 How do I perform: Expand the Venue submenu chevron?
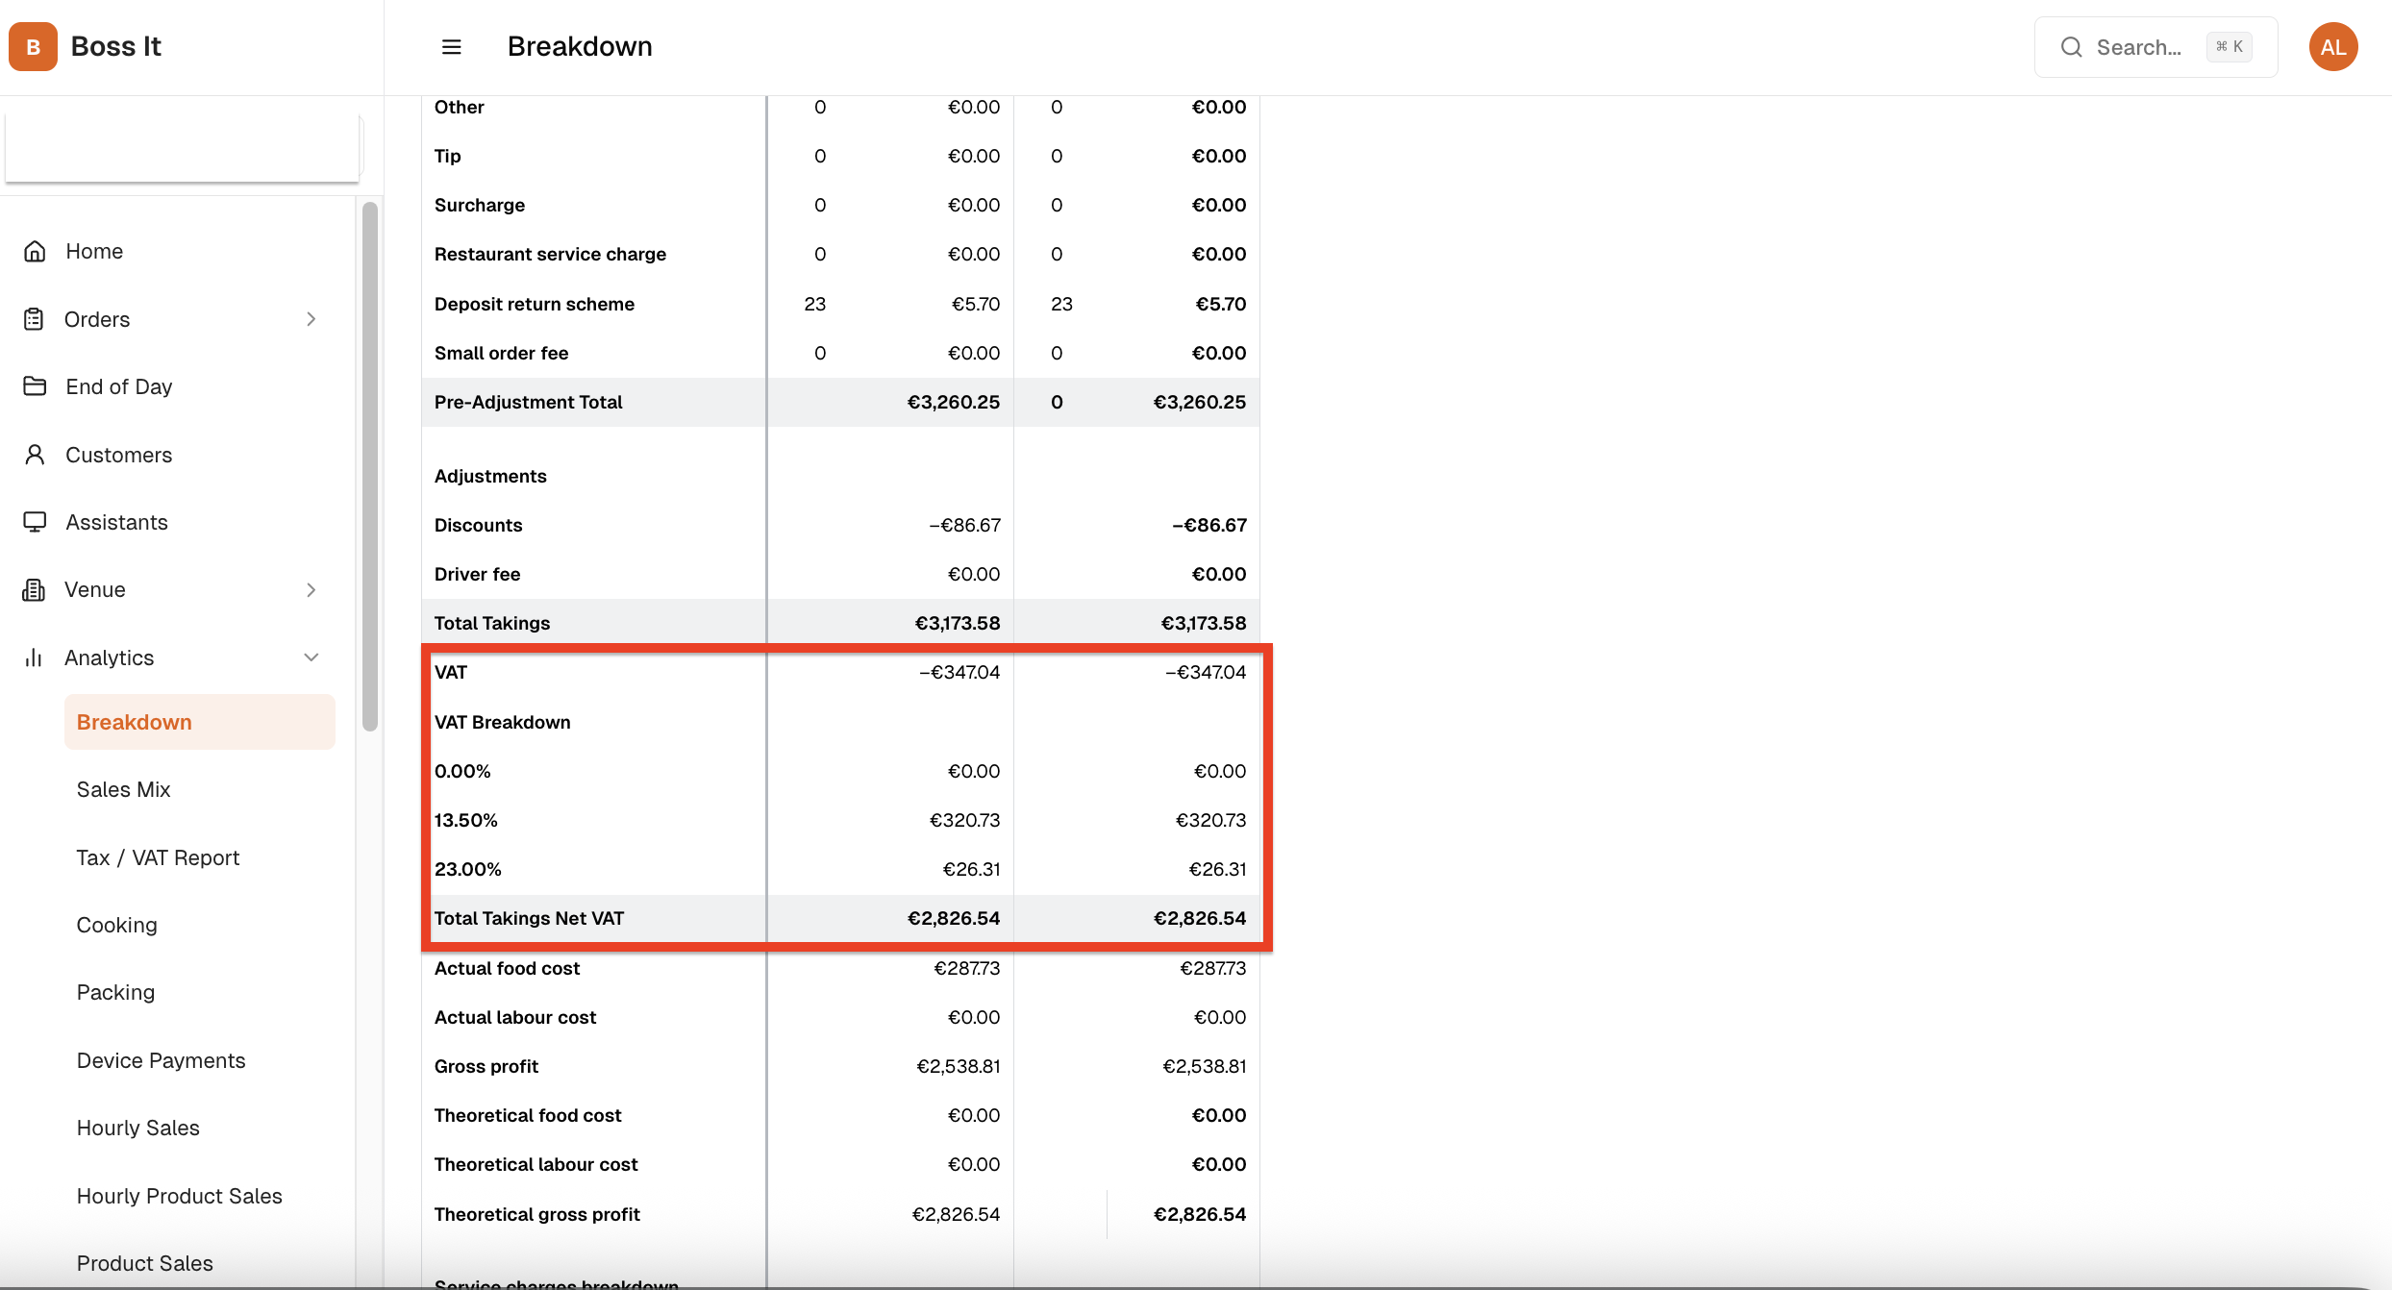pos(311,589)
